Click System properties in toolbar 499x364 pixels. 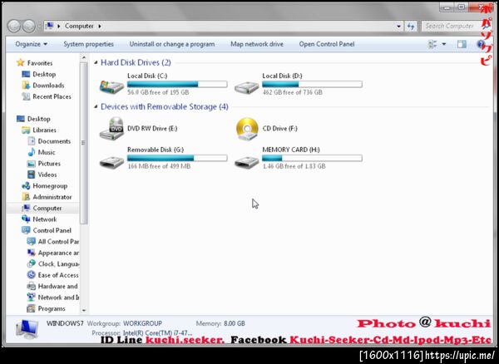(x=88, y=44)
